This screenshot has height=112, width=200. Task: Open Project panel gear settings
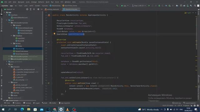coord(38,9)
